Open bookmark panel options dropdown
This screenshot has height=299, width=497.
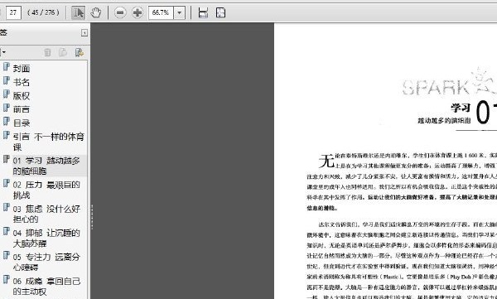pos(2,52)
